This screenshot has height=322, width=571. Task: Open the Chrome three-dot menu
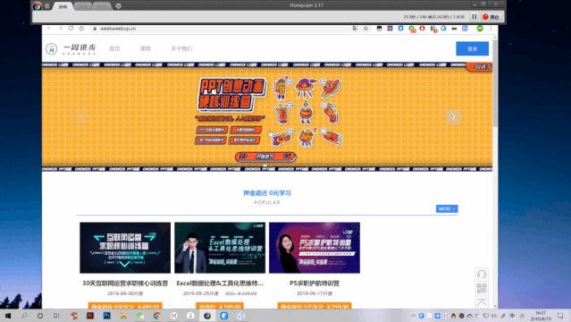pyautogui.click(x=491, y=29)
